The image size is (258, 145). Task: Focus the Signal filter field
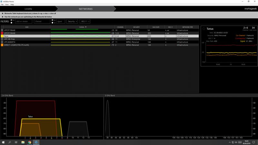[x=61, y=21]
